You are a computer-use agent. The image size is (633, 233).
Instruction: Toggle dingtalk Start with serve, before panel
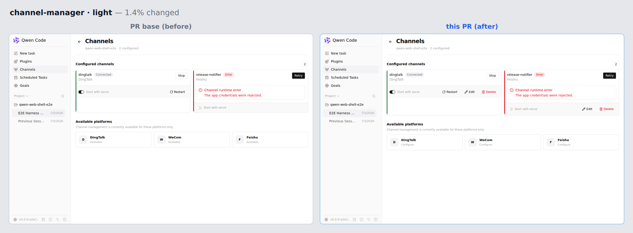pos(81,92)
